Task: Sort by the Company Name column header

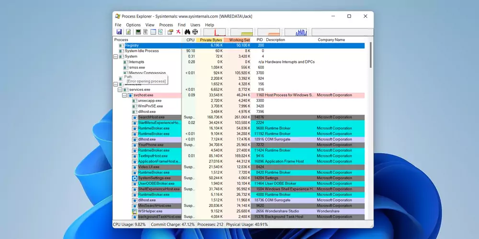Action: (341, 40)
